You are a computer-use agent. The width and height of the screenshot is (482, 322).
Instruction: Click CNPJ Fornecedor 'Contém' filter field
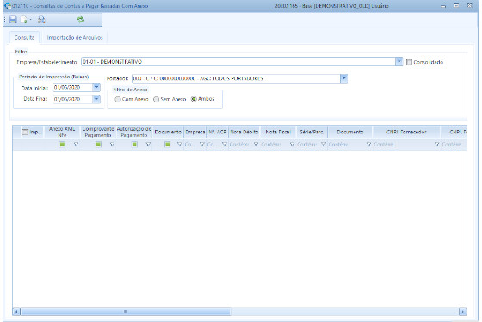(x=404, y=145)
